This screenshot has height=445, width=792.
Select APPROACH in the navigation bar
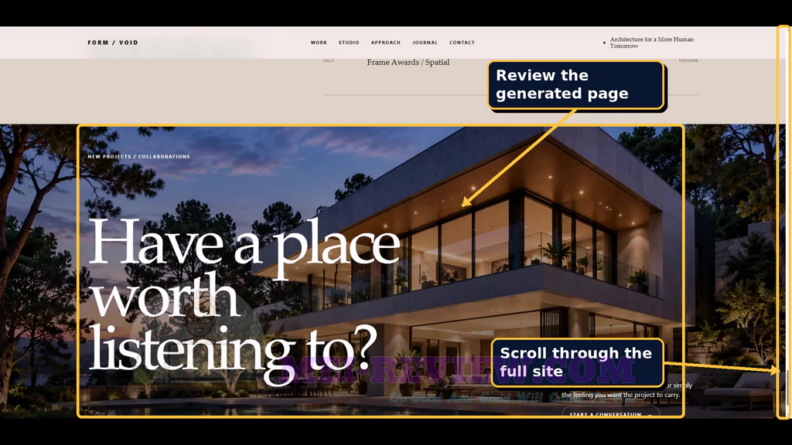click(386, 43)
